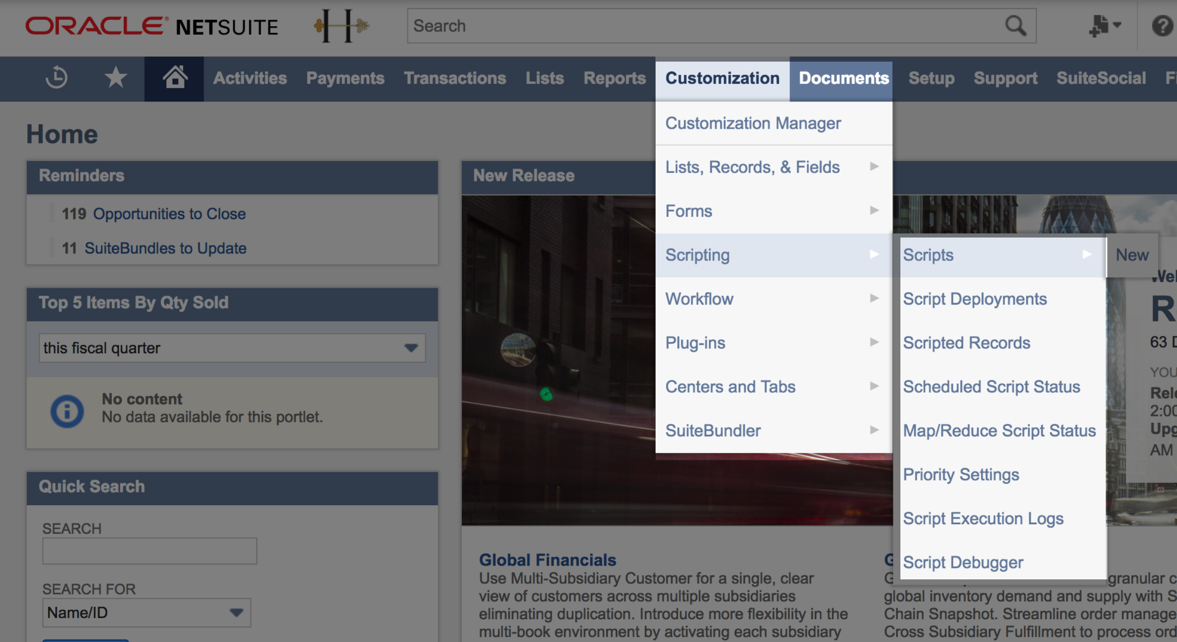Open Script Deployments
1177x642 pixels.
point(1003,299)
